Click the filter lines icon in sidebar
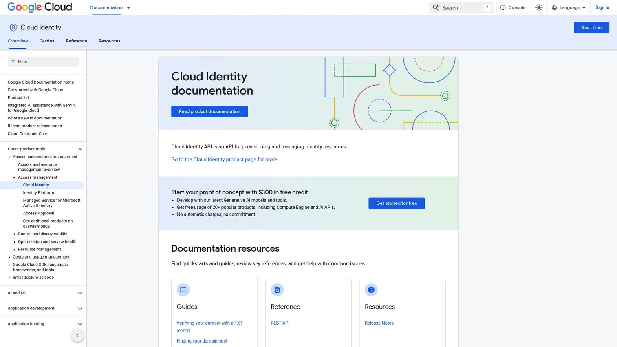This screenshot has width=617, height=347. [x=13, y=62]
